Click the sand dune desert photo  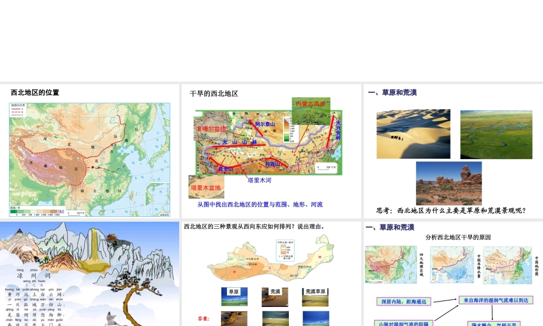(x=413, y=134)
